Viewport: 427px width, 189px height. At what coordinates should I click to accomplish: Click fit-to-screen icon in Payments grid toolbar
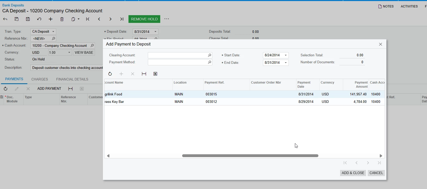[x=70, y=89]
